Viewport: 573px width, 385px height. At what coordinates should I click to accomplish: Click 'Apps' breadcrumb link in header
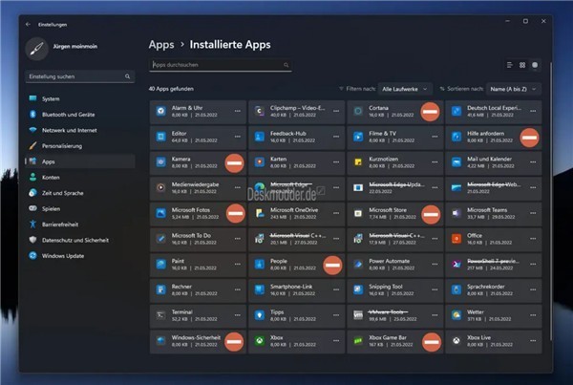(160, 44)
